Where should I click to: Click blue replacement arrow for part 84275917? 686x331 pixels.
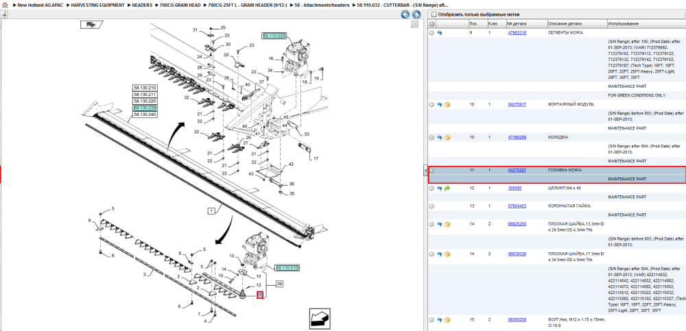(439, 105)
